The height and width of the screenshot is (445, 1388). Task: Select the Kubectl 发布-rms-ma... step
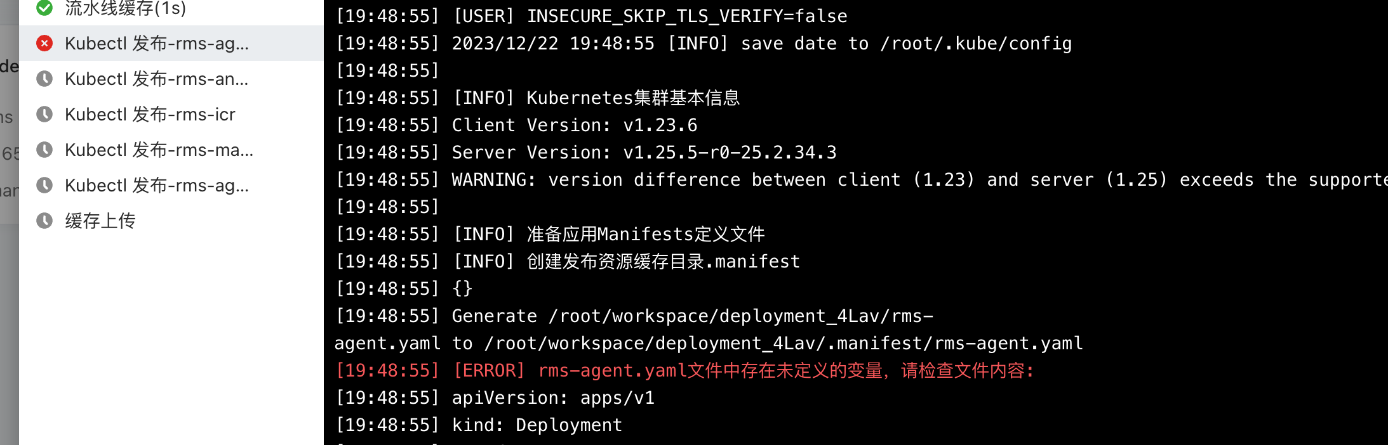click(171, 150)
